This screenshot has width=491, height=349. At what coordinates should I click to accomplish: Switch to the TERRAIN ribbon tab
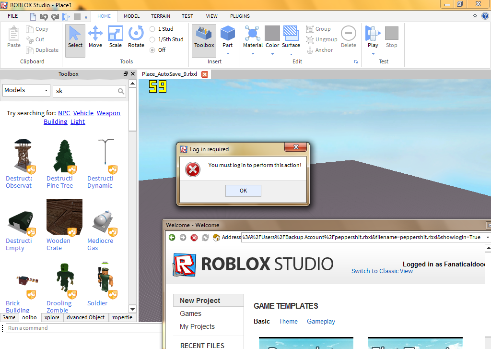(x=161, y=16)
